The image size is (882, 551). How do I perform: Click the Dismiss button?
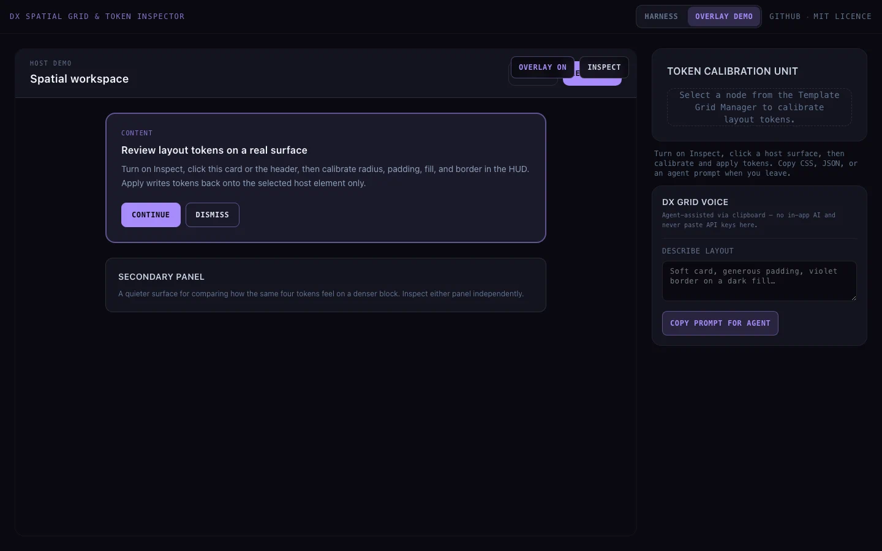(x=213, y=215)
